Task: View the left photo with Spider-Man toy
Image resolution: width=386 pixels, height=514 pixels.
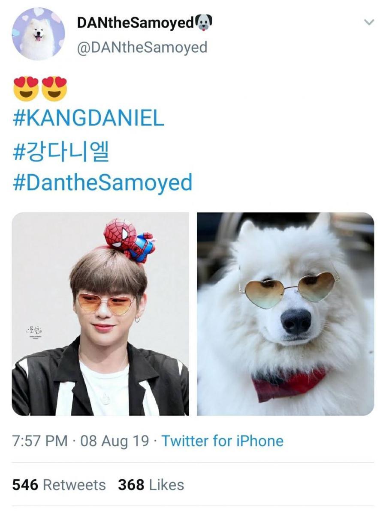Action: pyautogui.click(x=100, y=314)
